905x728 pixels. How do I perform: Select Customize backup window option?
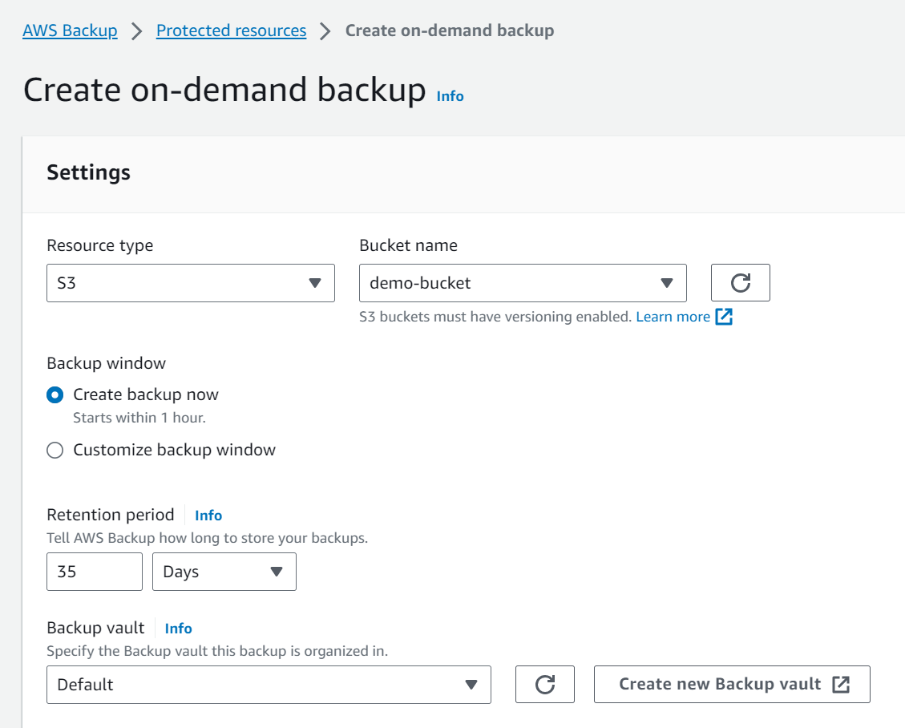(55, 451)
